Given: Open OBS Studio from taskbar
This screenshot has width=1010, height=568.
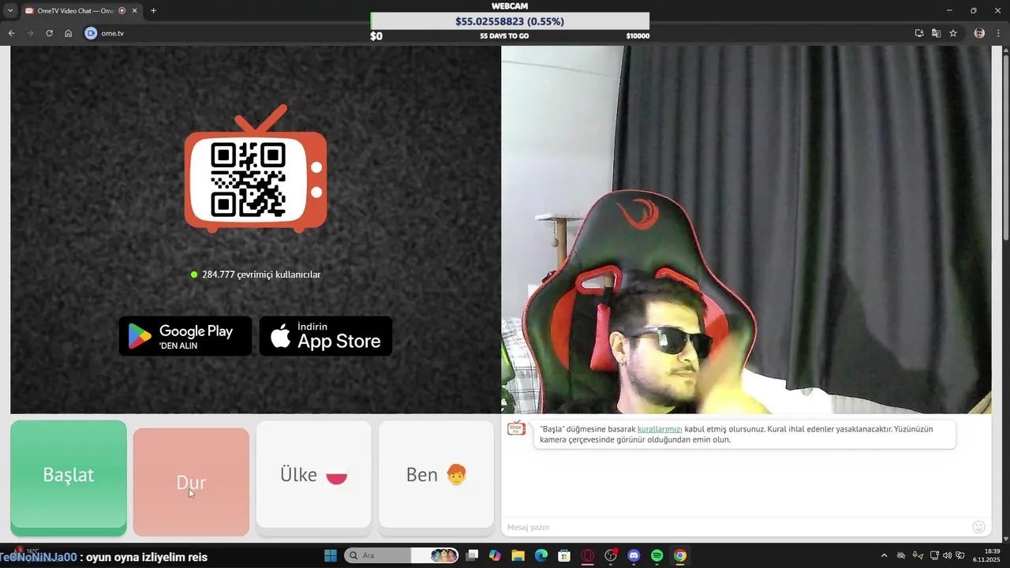Looking at the screenshot, I should click(611, 555).
